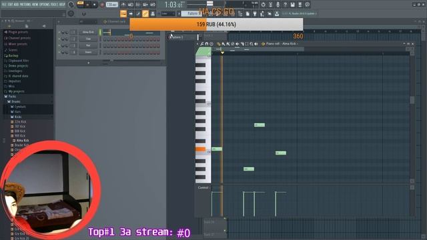Image resolution: width=427 pixels, height=240 pixels.
Task: Toggle the Alma Kick channel select LED
Action: 100,32
